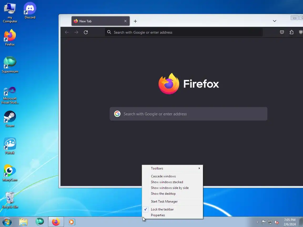Open the my Computer desktop icon

tap(10, 13)
